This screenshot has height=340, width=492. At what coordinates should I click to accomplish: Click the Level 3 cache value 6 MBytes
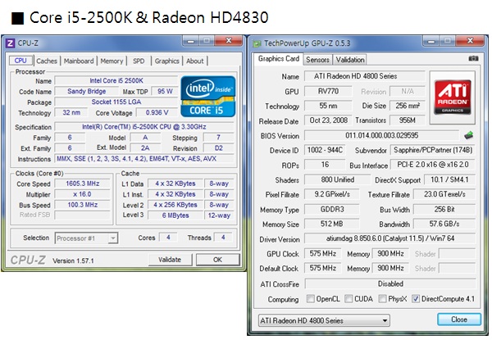tap(175, 215)
